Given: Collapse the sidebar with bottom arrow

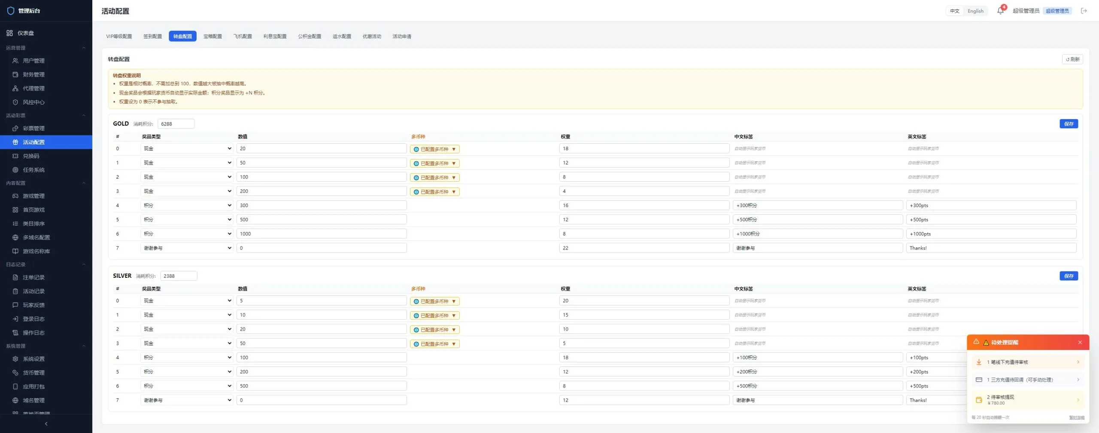Looking at the screenshot, I should [x=46, y=424].
